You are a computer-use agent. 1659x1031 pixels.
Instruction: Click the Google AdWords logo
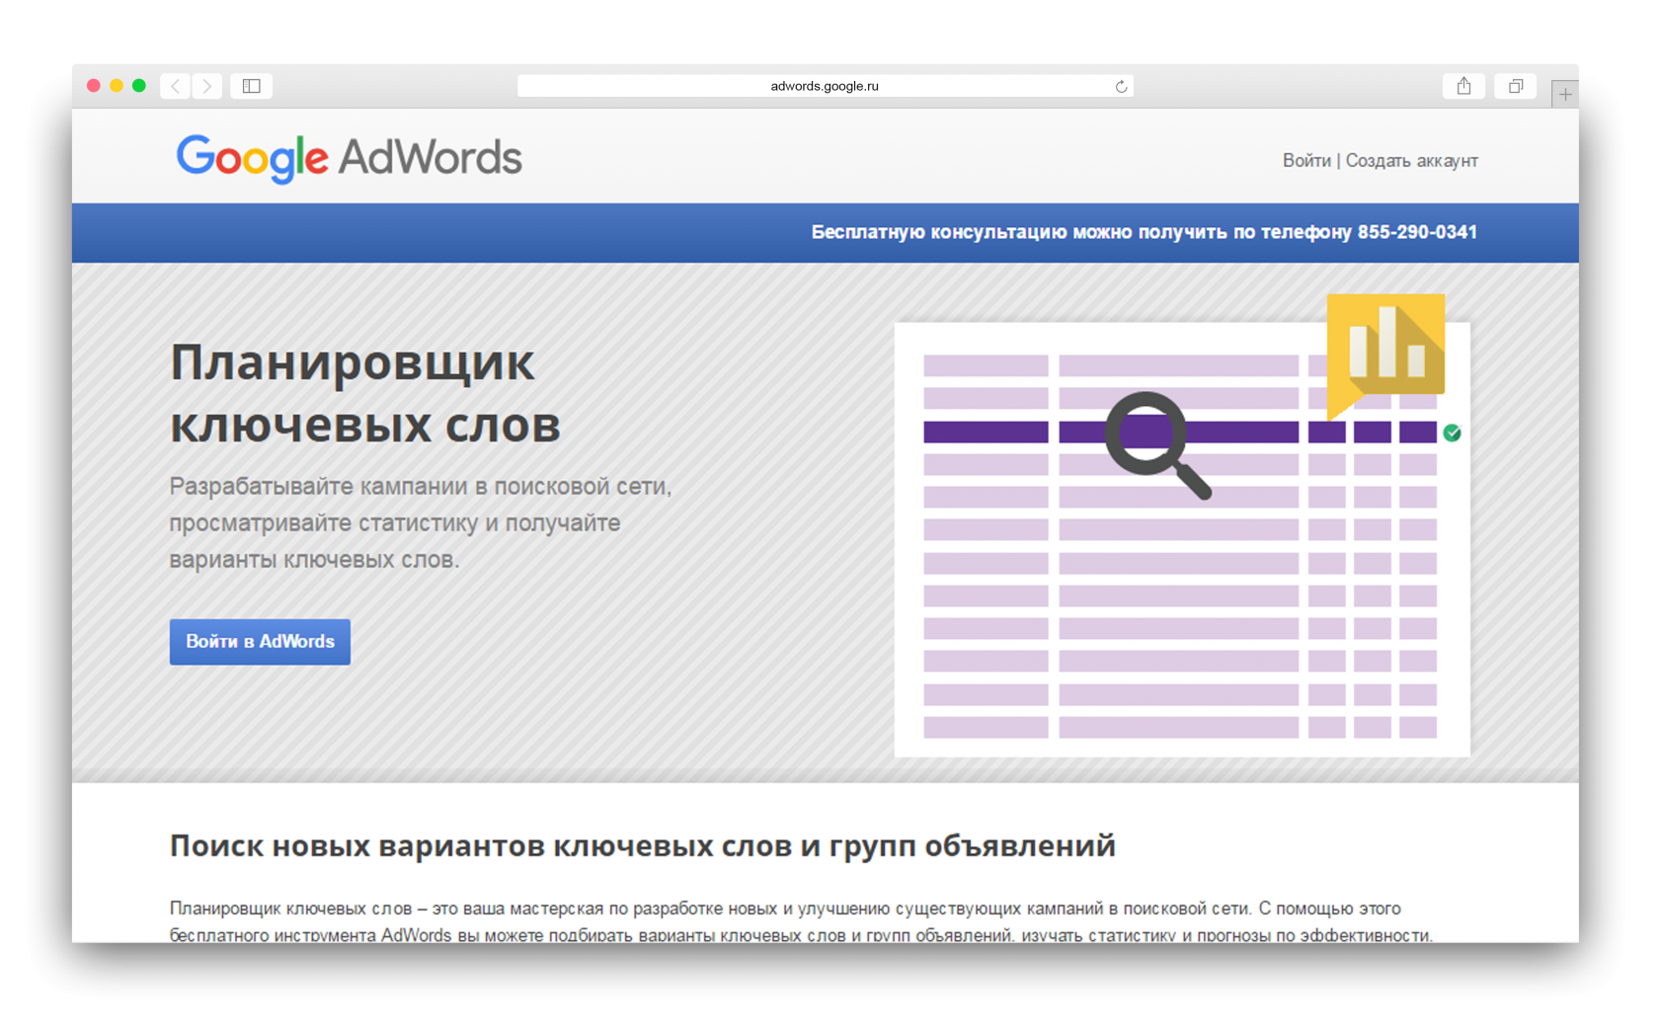349,159
